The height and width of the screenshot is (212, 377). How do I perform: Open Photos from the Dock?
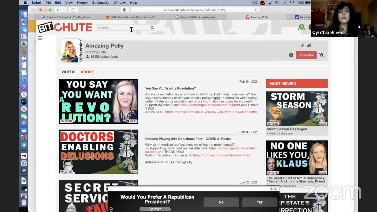pos(24,44)
